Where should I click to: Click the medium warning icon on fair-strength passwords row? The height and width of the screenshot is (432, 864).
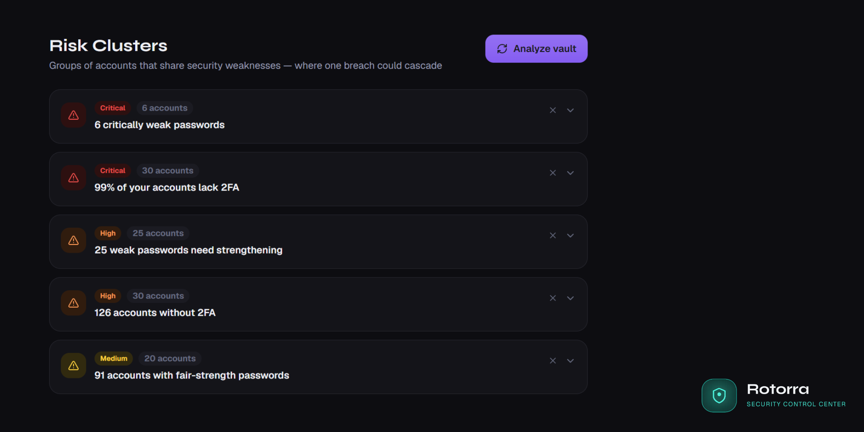point(73,365)
